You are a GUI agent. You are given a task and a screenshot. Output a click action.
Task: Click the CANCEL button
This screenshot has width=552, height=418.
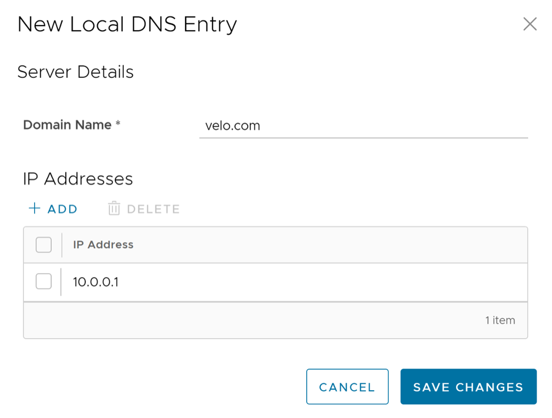point(347,387)
